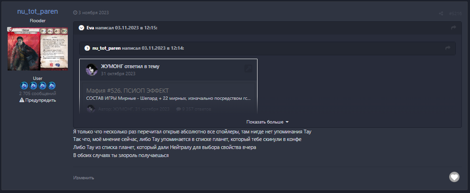Viewport: 470px width, 193px height.
Task: Click the 2 705 сообщений post count
Action: click(37, 94)
